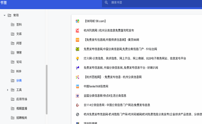
Task: Open the 百科 folder
Action: click(x=19, y=25)
